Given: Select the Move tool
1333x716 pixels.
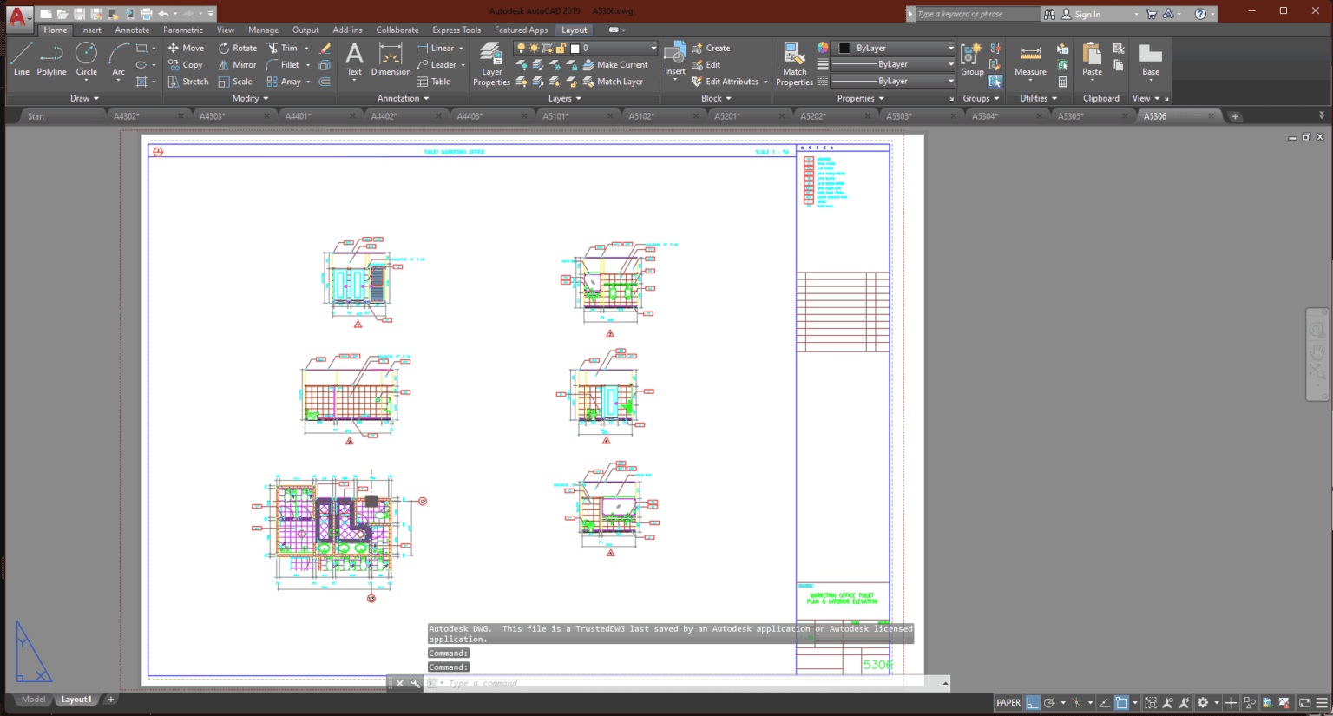Looking at the screenshot, I should tap(186, 48).
